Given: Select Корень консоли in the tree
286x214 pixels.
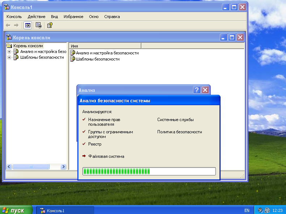Looking at the screenshot, I should [x=28, y=46].
